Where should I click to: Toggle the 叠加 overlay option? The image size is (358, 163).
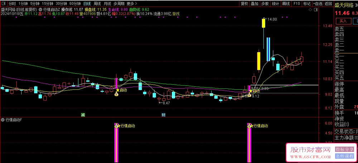[x=255, y=4]
